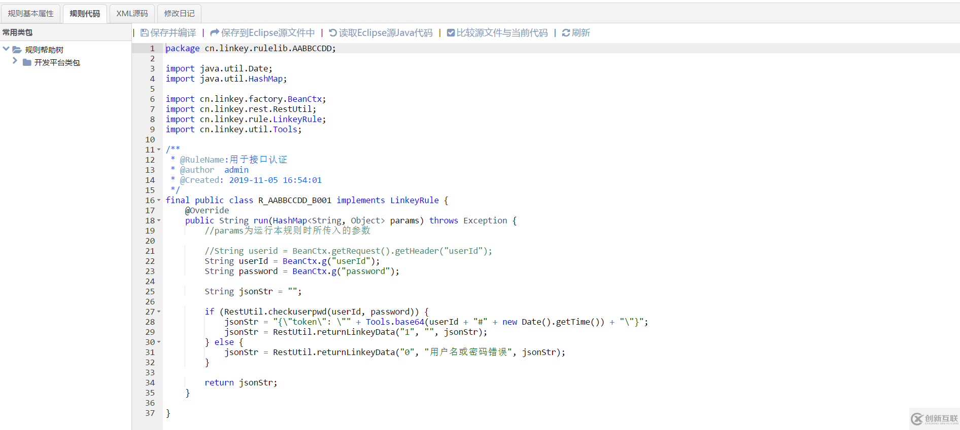
Task: Click 读取Eclipse源Java代码 link
Action: click(386, 33)
